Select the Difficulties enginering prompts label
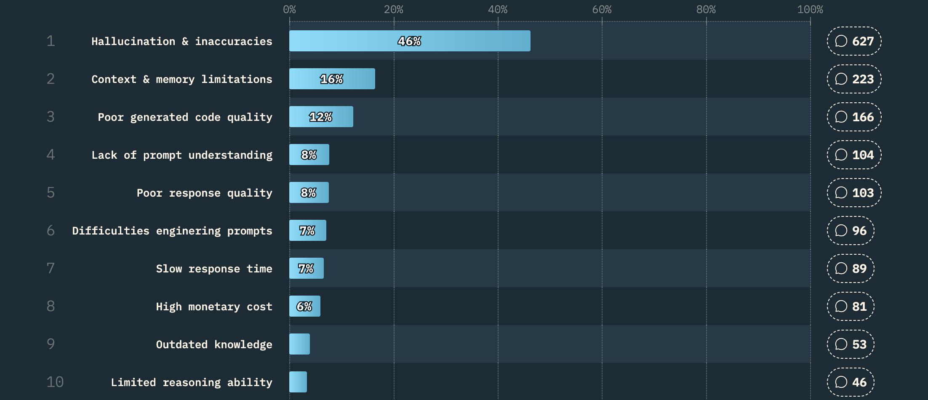 point(172,231)
